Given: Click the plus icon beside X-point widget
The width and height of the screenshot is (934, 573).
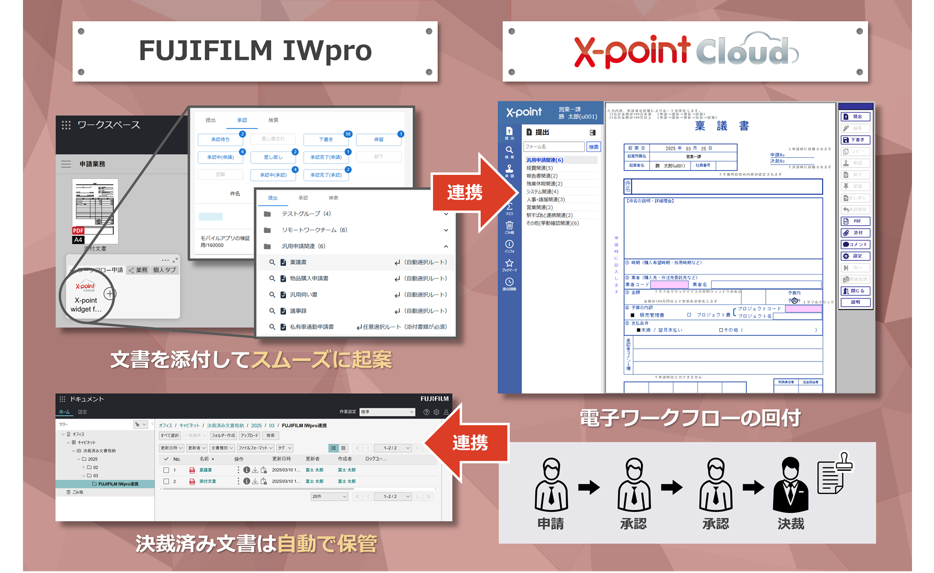Looking at the screenshot, I should (x=110, y=294).
